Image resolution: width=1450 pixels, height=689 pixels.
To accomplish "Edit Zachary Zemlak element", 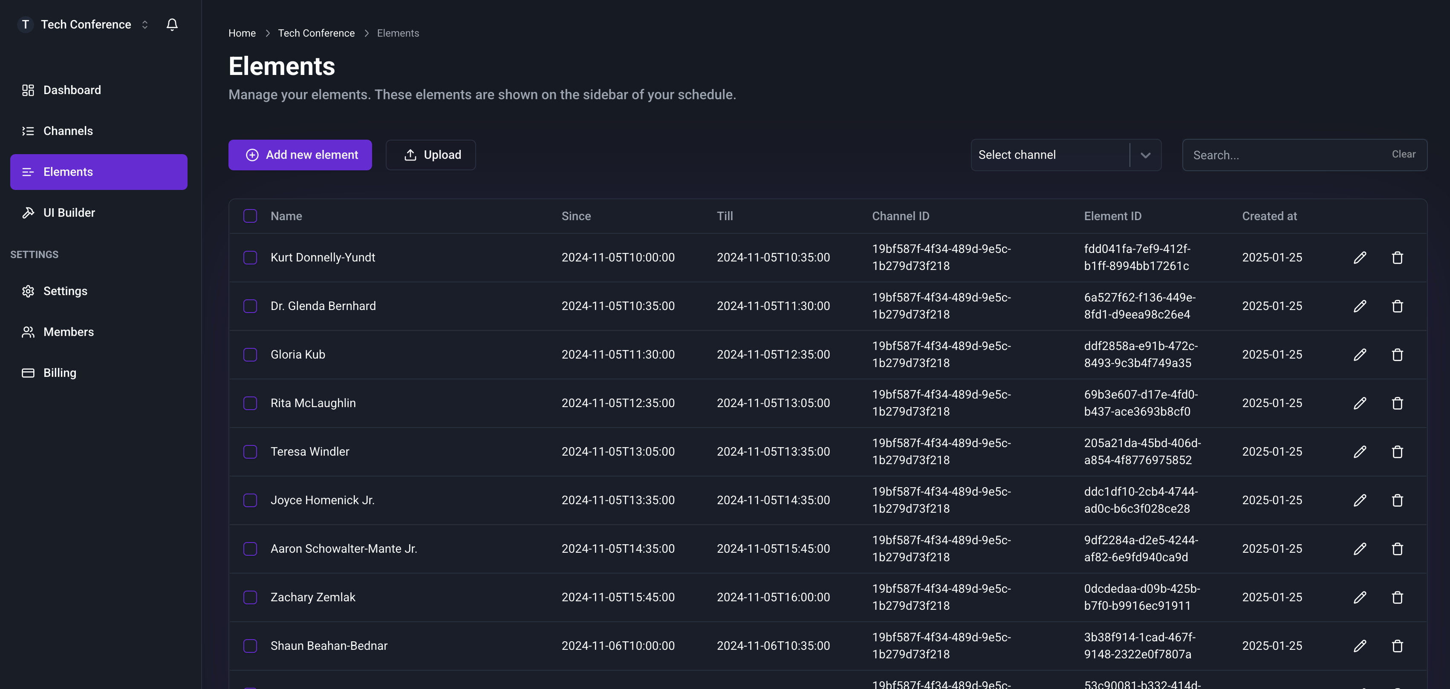I will [x=1359, y=597].
